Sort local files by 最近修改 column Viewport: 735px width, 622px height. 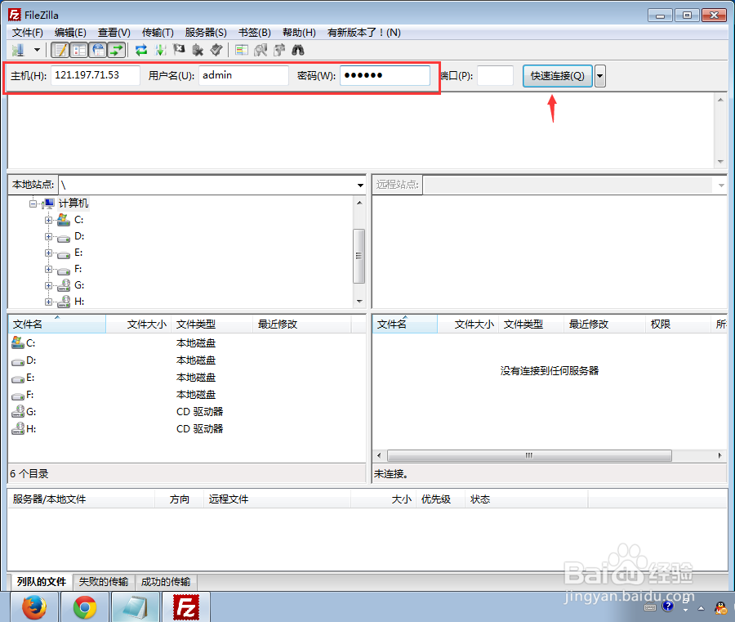302,324
